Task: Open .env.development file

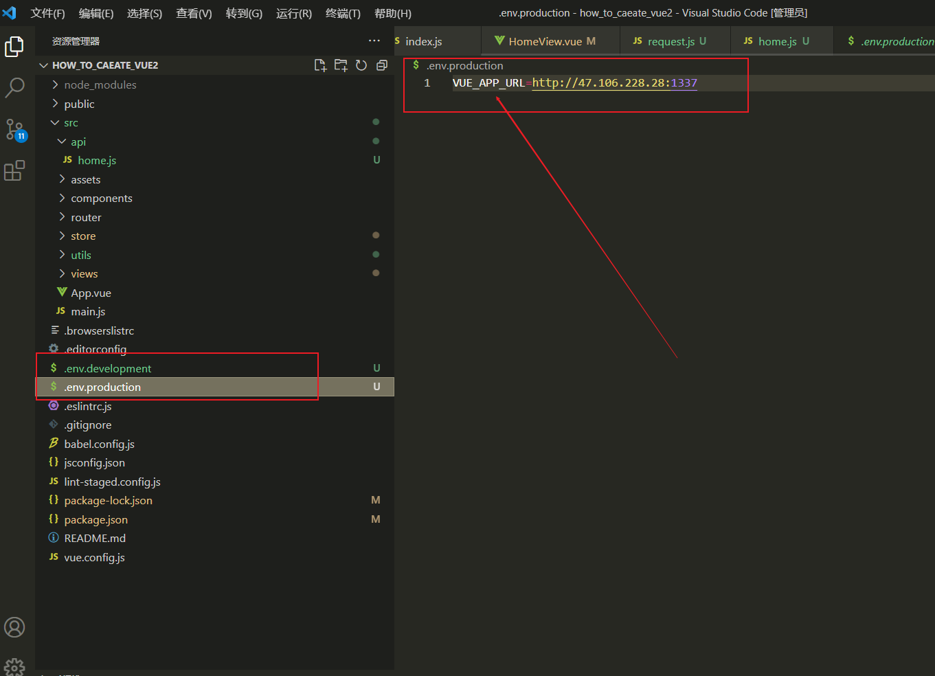Action: click(x=215, y=368)
